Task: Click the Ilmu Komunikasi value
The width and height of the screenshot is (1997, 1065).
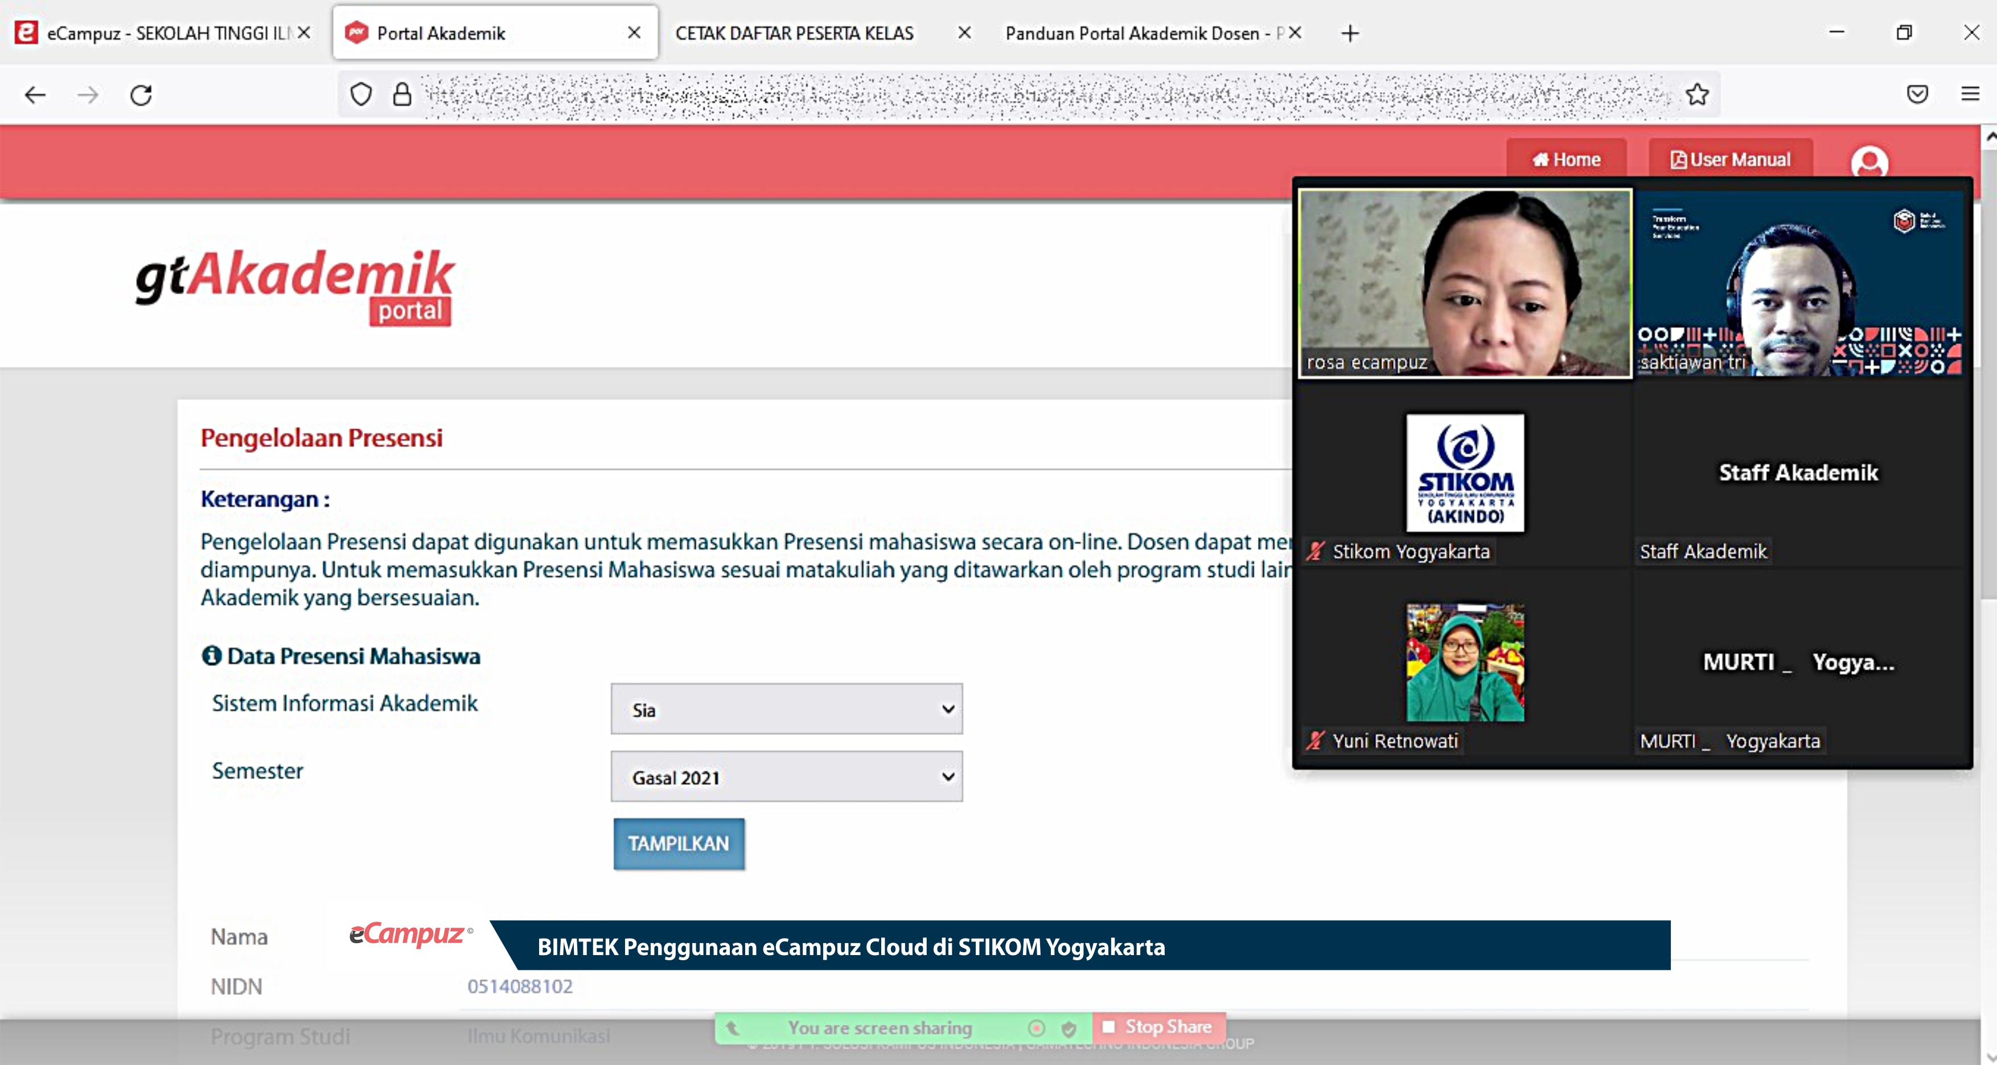Action: (x=538, y=1035)
